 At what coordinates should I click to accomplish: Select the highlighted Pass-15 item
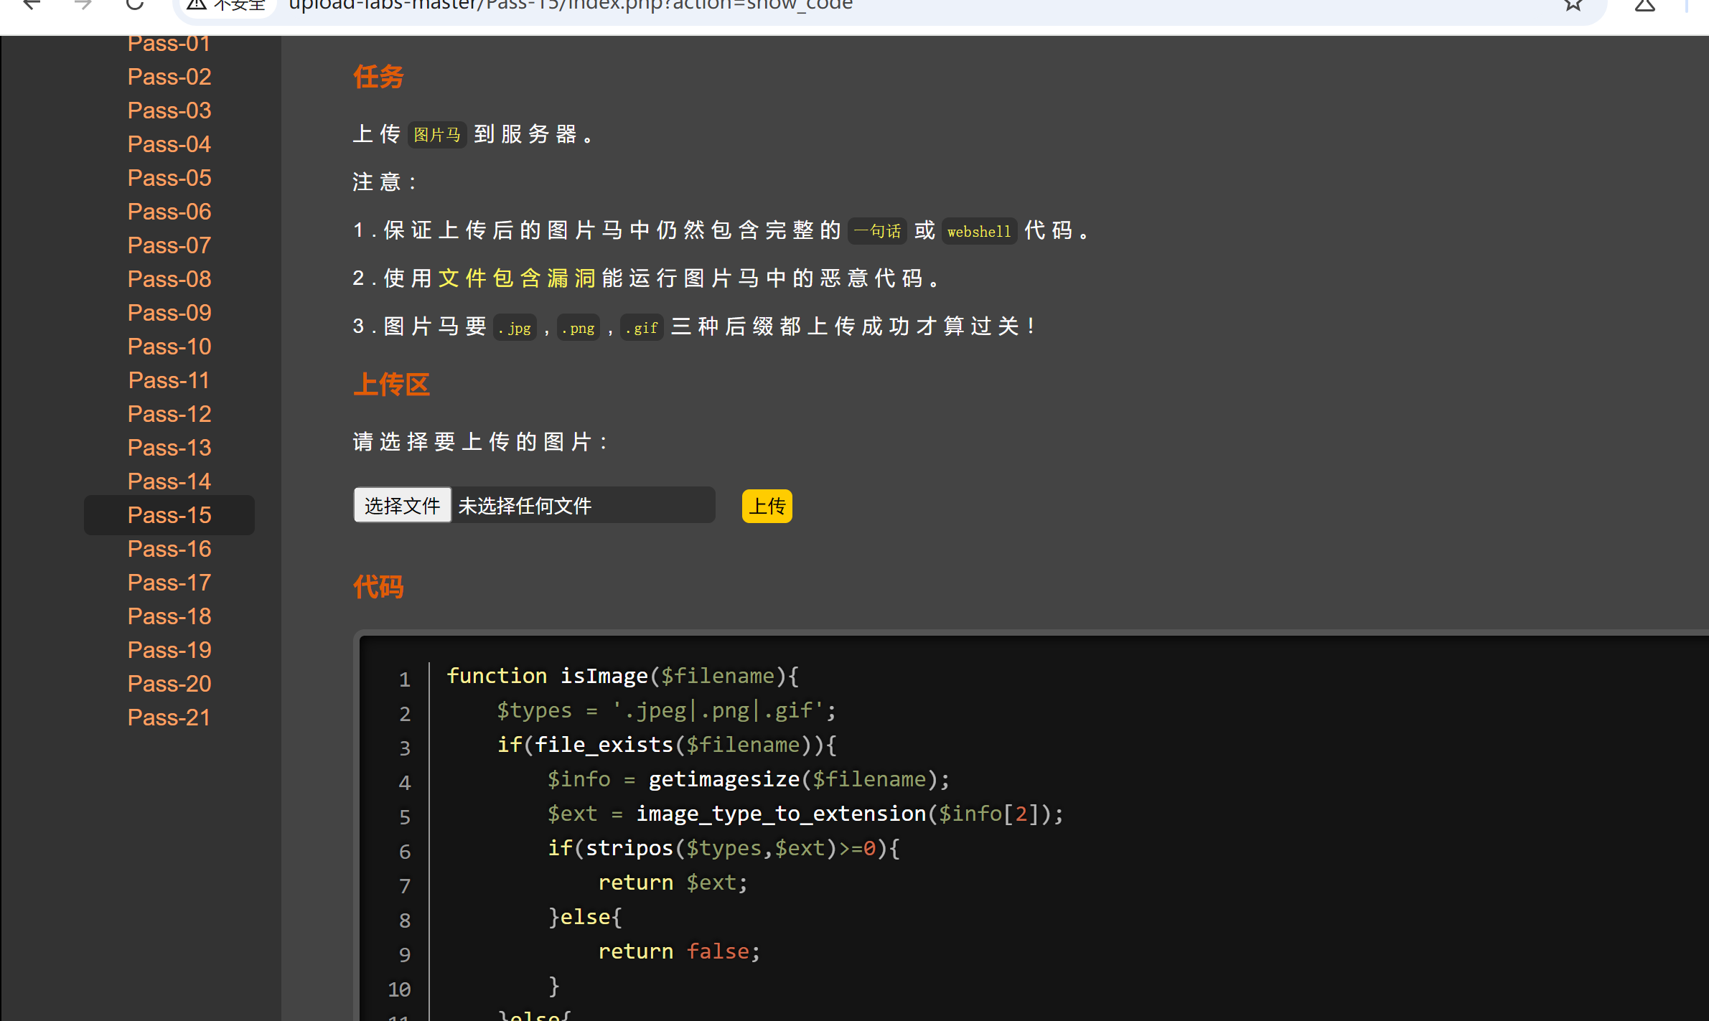169,515
